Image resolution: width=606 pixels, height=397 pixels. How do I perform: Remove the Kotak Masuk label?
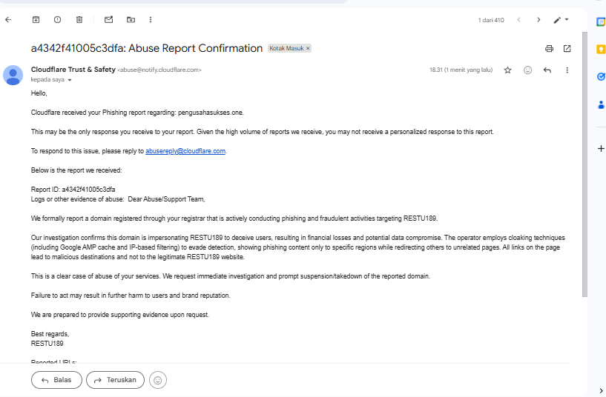(308, 49)
